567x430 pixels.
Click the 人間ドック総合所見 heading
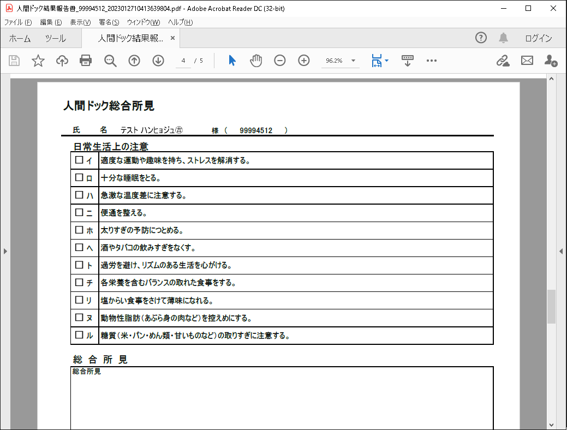(x=109, y=106)
